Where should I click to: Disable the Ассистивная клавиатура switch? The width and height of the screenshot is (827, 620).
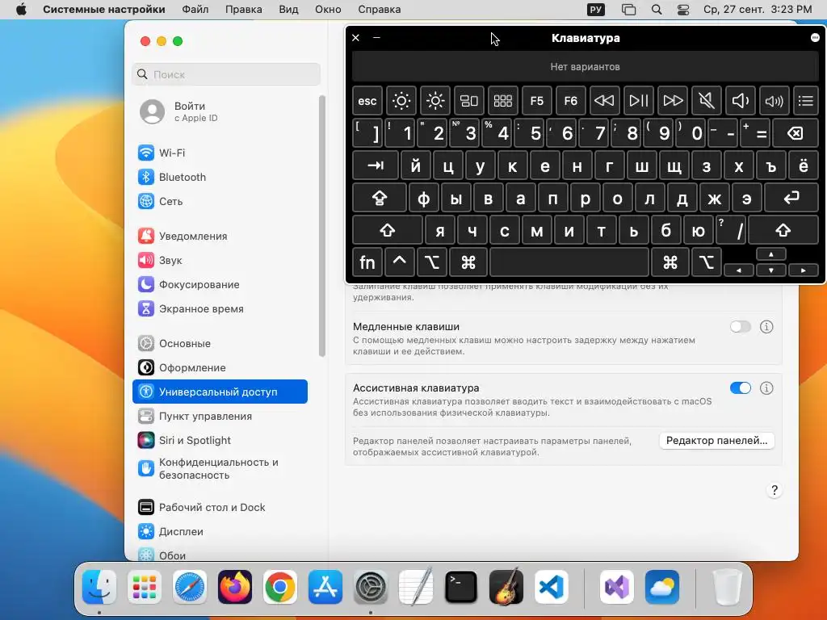tap(741, 388)
